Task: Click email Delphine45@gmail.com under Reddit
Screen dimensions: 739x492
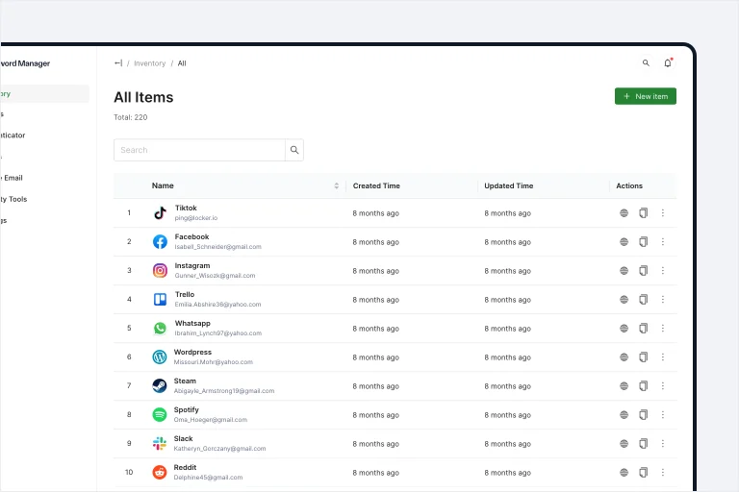Action: 208,478
